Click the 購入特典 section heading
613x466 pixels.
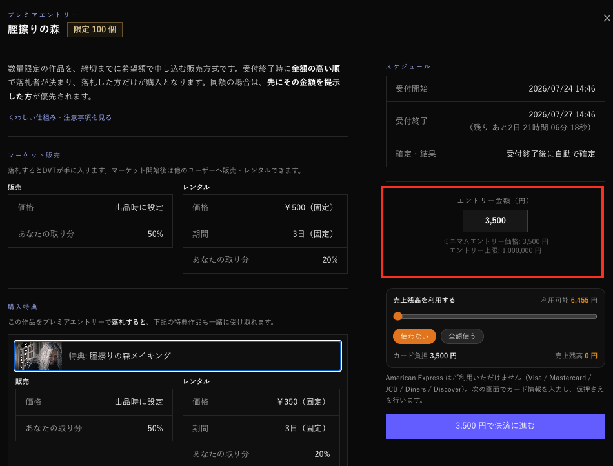(x=23, y=307)
